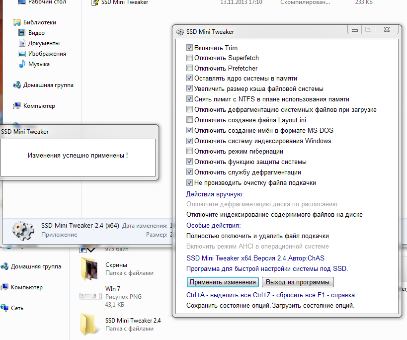Select the Документы library icon
Viewport: 407px width, 340px height.
click(x=22, y=43)
